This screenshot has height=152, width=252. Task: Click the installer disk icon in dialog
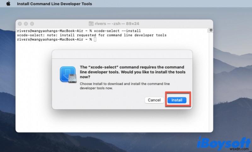pos(68,75)
